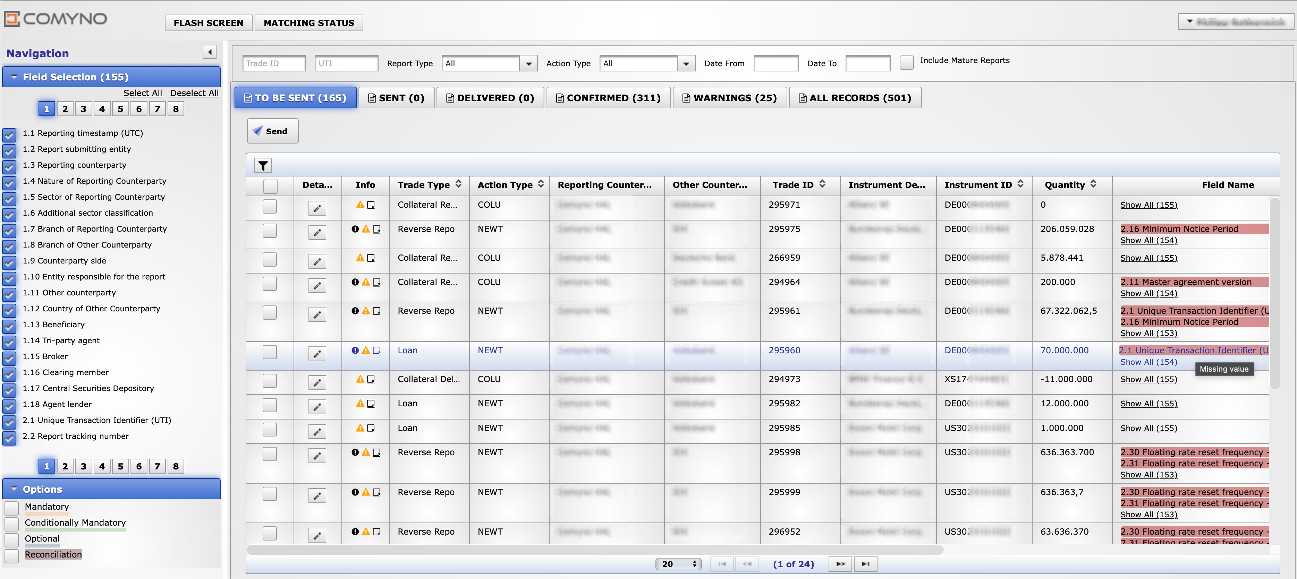
Task: Sort by Trade ID column arrows
Action: coord(822,184)
